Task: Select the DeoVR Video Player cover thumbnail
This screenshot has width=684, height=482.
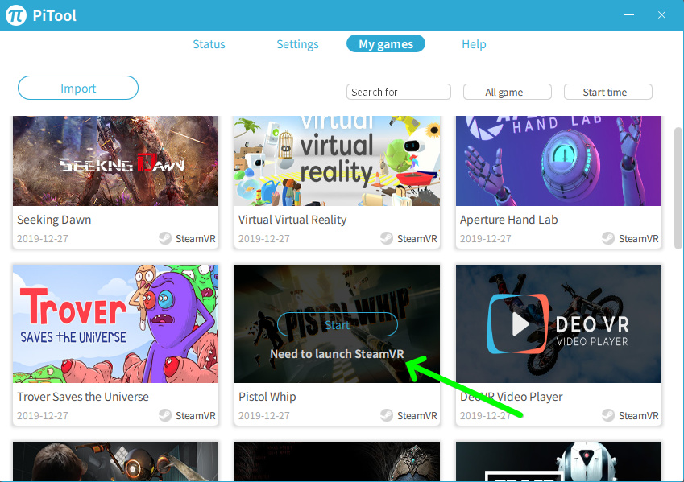Action: (x=559, y=323)
